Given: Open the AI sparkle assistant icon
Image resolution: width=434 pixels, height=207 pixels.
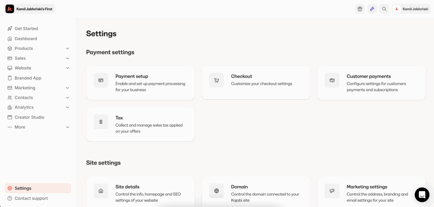Looking at the screenshot, I should click(372, 9).
